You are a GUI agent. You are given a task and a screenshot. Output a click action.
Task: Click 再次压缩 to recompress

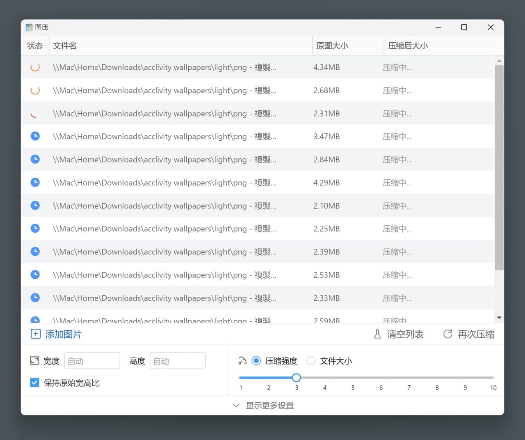coord(476,334)
